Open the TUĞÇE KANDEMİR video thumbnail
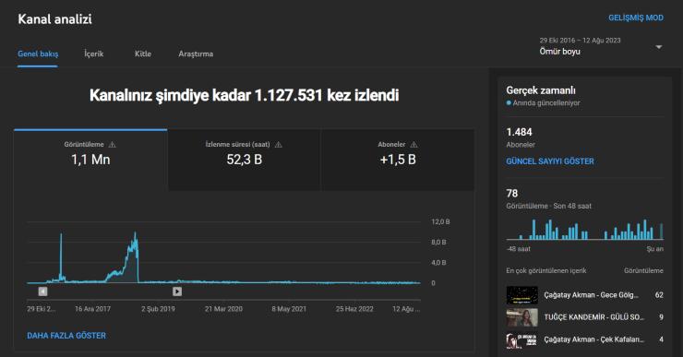 521,317
